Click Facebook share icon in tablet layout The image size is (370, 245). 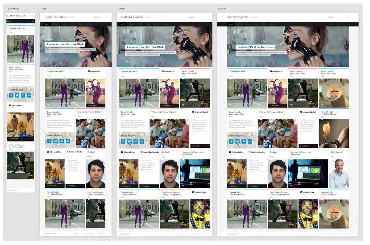tap(49, 141)
